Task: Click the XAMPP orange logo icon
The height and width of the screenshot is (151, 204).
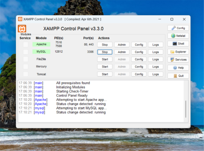Action: 22,28
